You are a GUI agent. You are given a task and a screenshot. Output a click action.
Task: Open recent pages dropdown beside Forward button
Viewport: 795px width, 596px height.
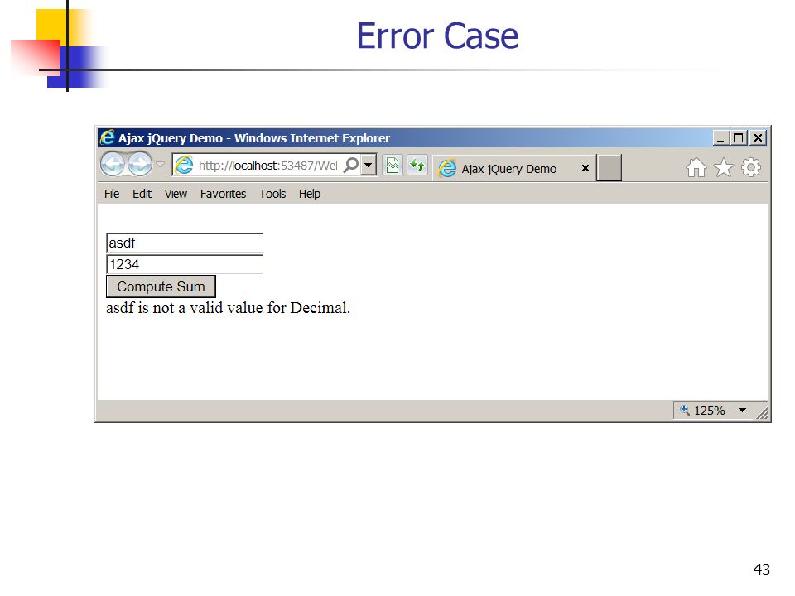click(x=160, y=164)
